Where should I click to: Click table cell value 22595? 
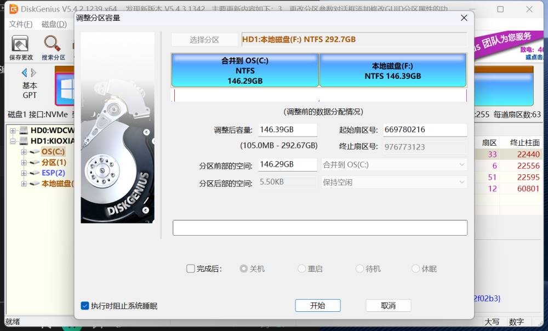tap(528, 177)
